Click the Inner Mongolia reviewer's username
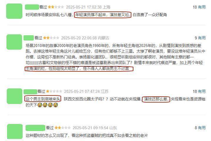 [x=29, y=38]
